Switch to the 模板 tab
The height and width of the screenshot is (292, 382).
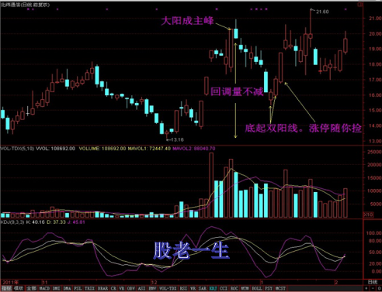19,288
